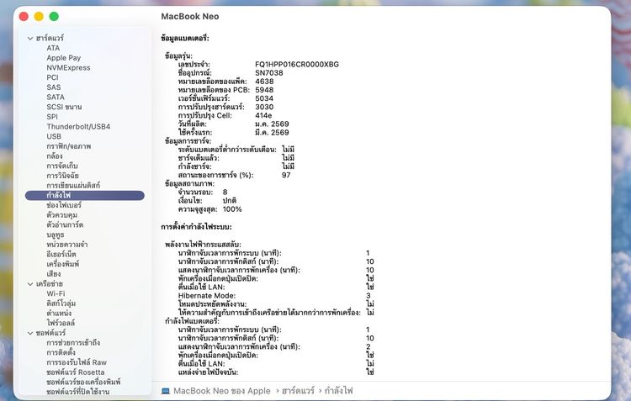This screenshot has width=631, height=401.
Task: Click กำลังไฟ segment in the path bar
Action: (339, 391)
